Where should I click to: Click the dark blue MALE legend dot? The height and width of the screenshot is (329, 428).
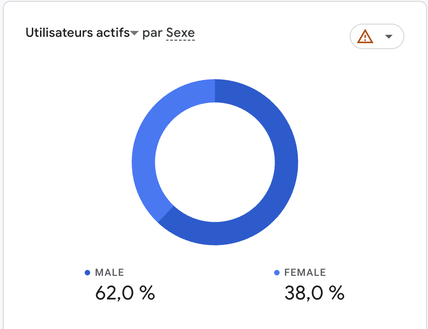click(87, 273)
